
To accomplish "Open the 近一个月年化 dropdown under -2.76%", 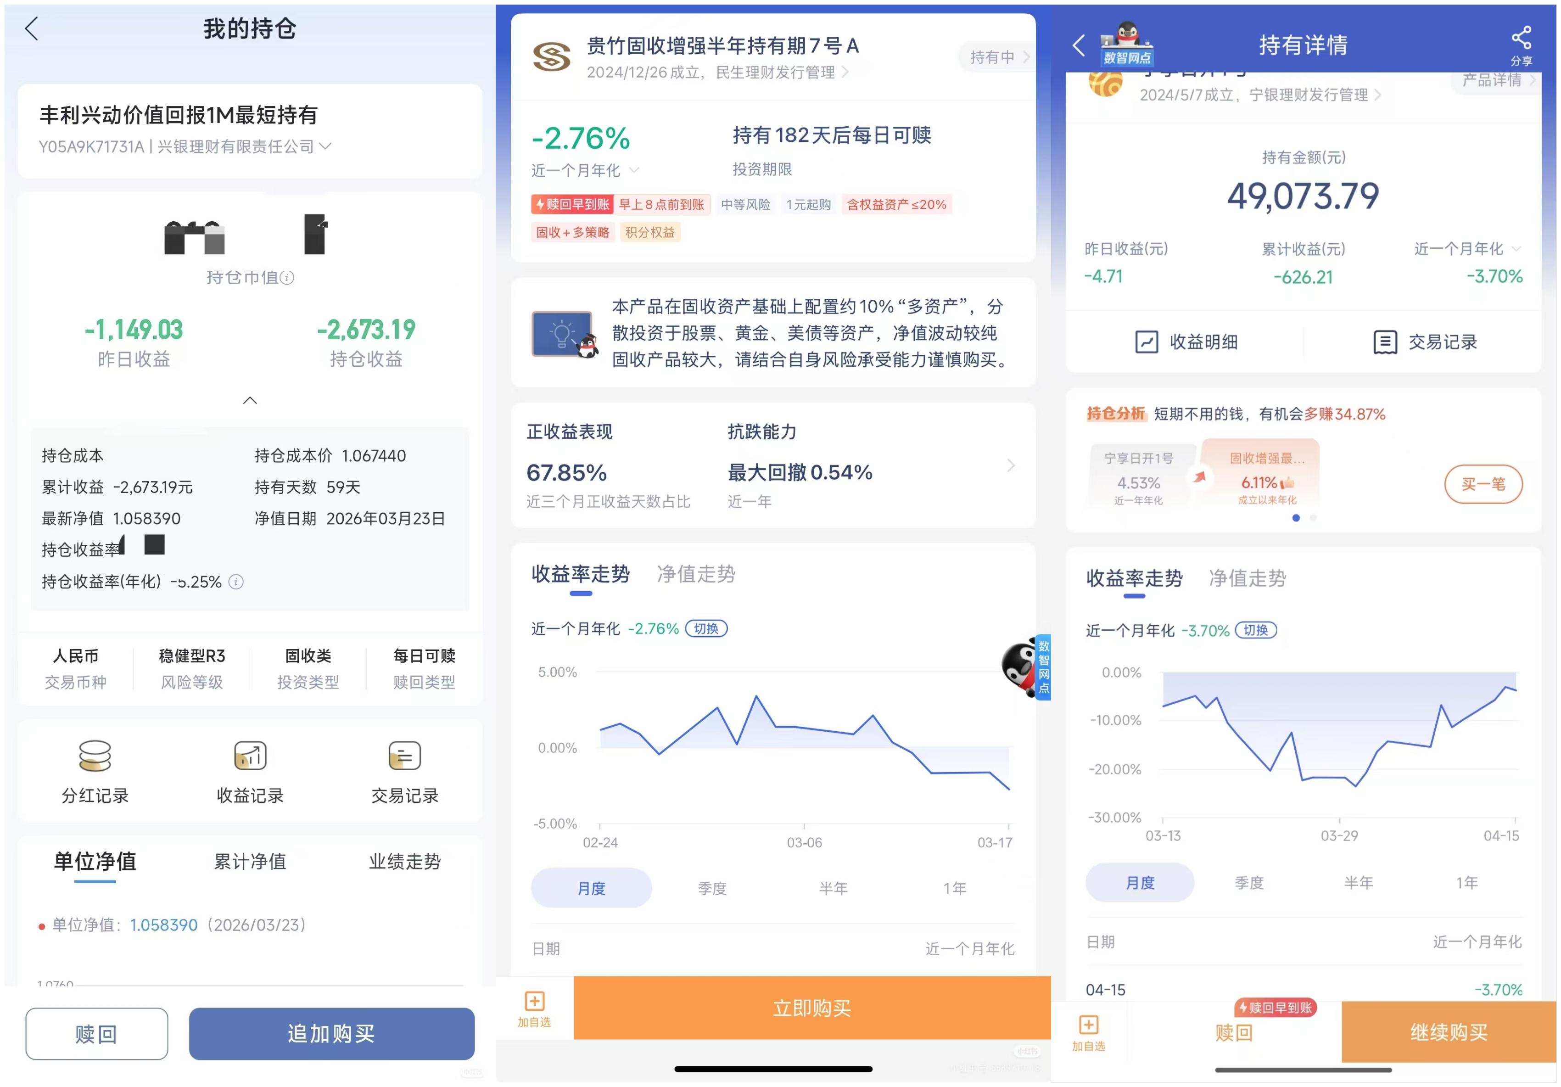I will (634, 170).
